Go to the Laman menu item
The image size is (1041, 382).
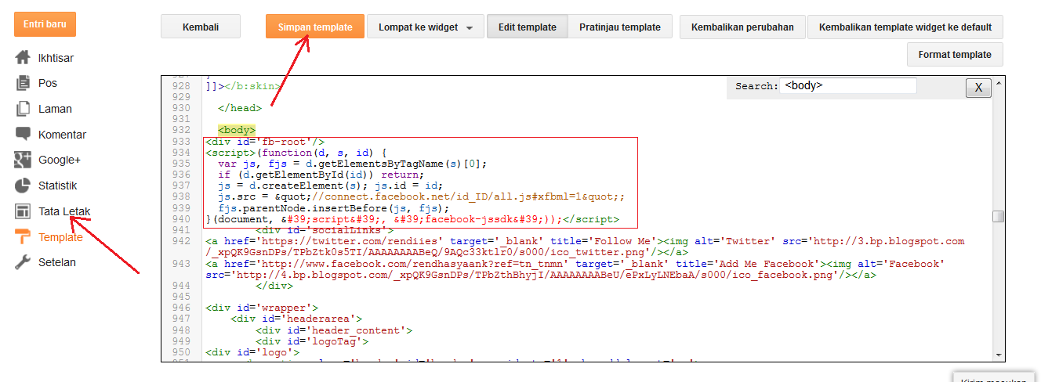[55, 109]
